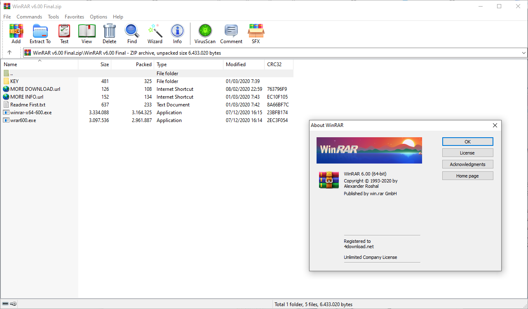Click the path text in address bar
This screenshot has width=528, height=309.
[127, 53]
